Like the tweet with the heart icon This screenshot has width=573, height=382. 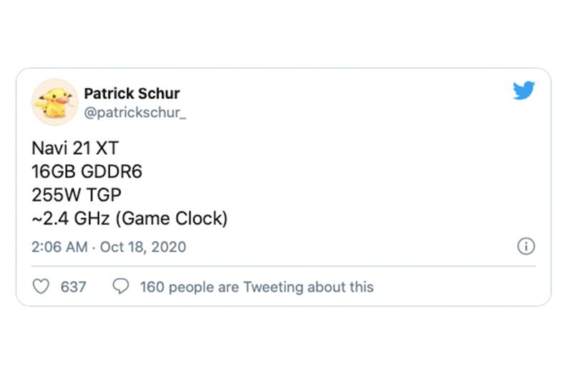[42, 287]
